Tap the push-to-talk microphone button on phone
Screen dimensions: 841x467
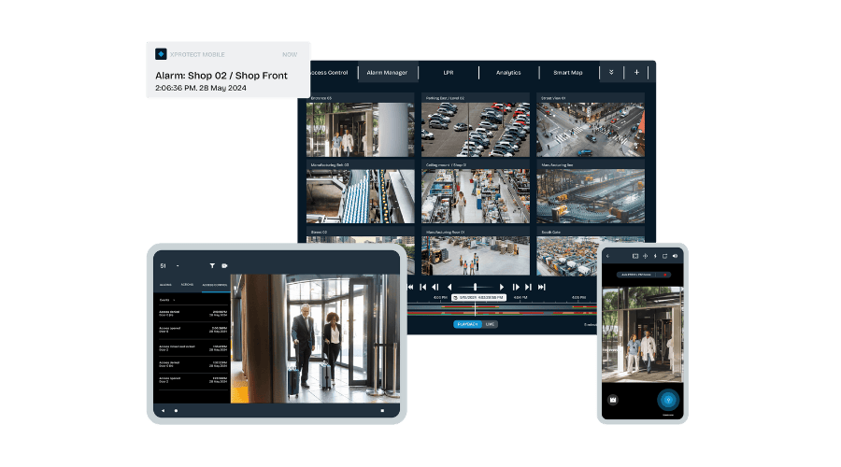(x=666, y=400)
